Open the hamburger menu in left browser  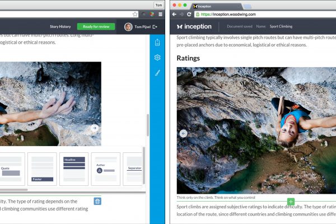click(160, 14)
